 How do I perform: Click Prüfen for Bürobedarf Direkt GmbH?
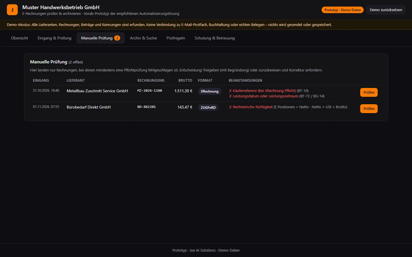[369, 109]
